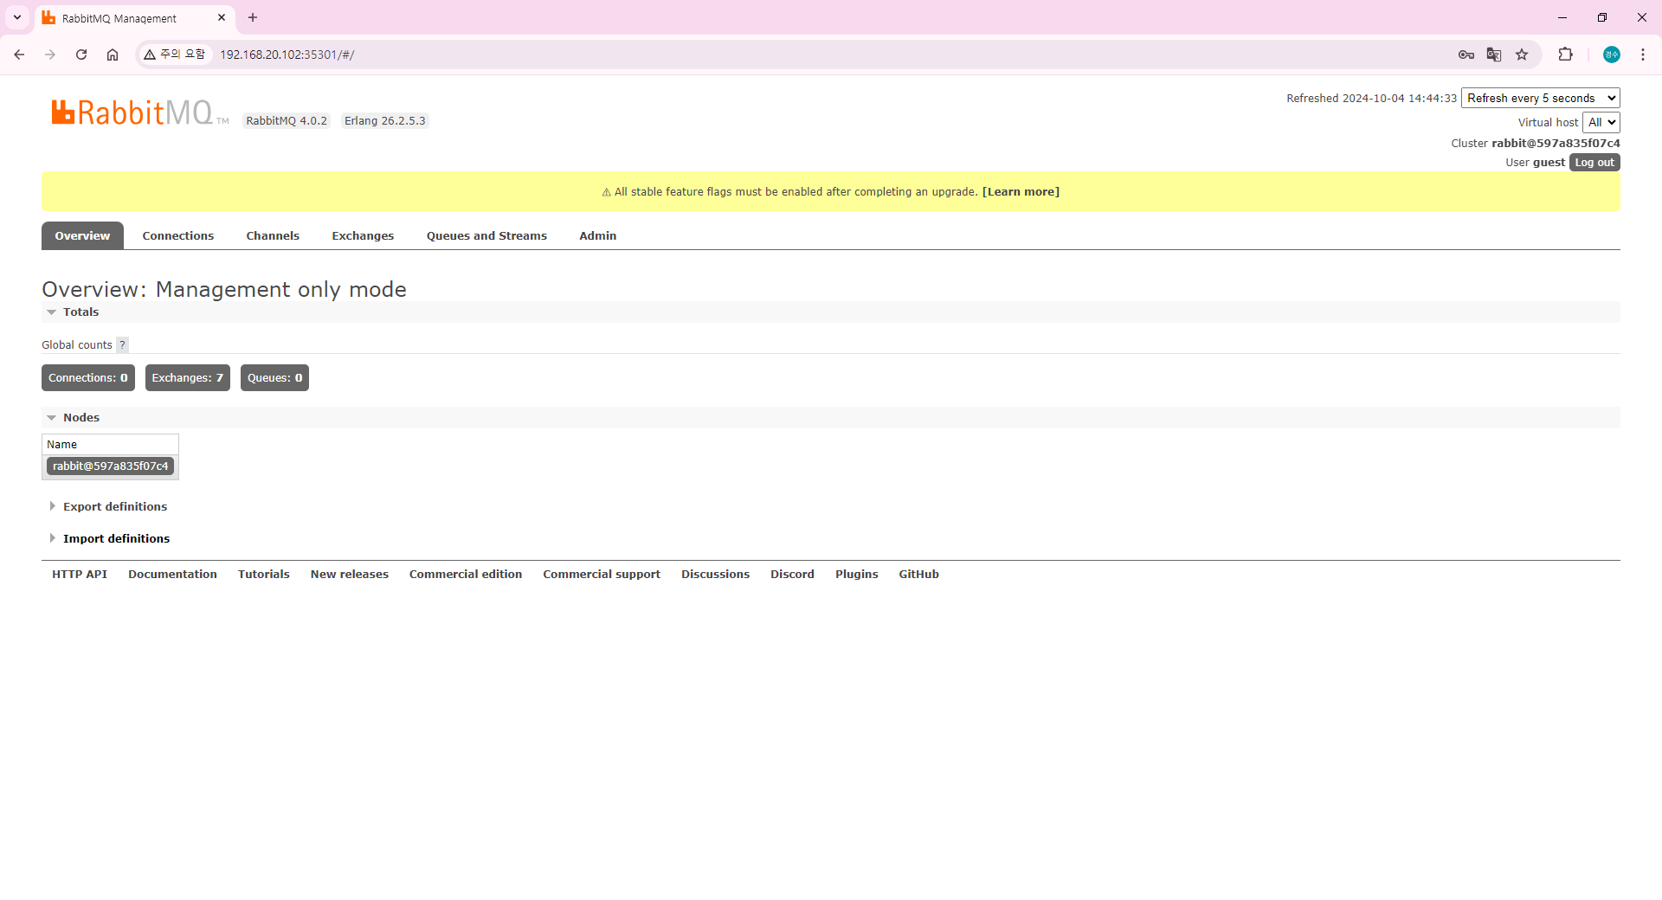Click the RabbitMQ logo
Image resolution: width=1662 pixels, height=900 pixels.
coord(138,113)
